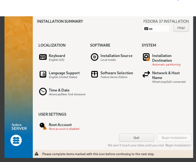Click the 'Local media' source text
The width and height of the screenshot is (196, 162).
pyautogui.click(x=108, y=60)
